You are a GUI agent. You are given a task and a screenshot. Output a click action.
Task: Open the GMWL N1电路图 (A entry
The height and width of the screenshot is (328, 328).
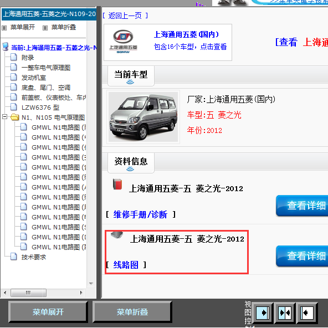(x=59, y=187)
